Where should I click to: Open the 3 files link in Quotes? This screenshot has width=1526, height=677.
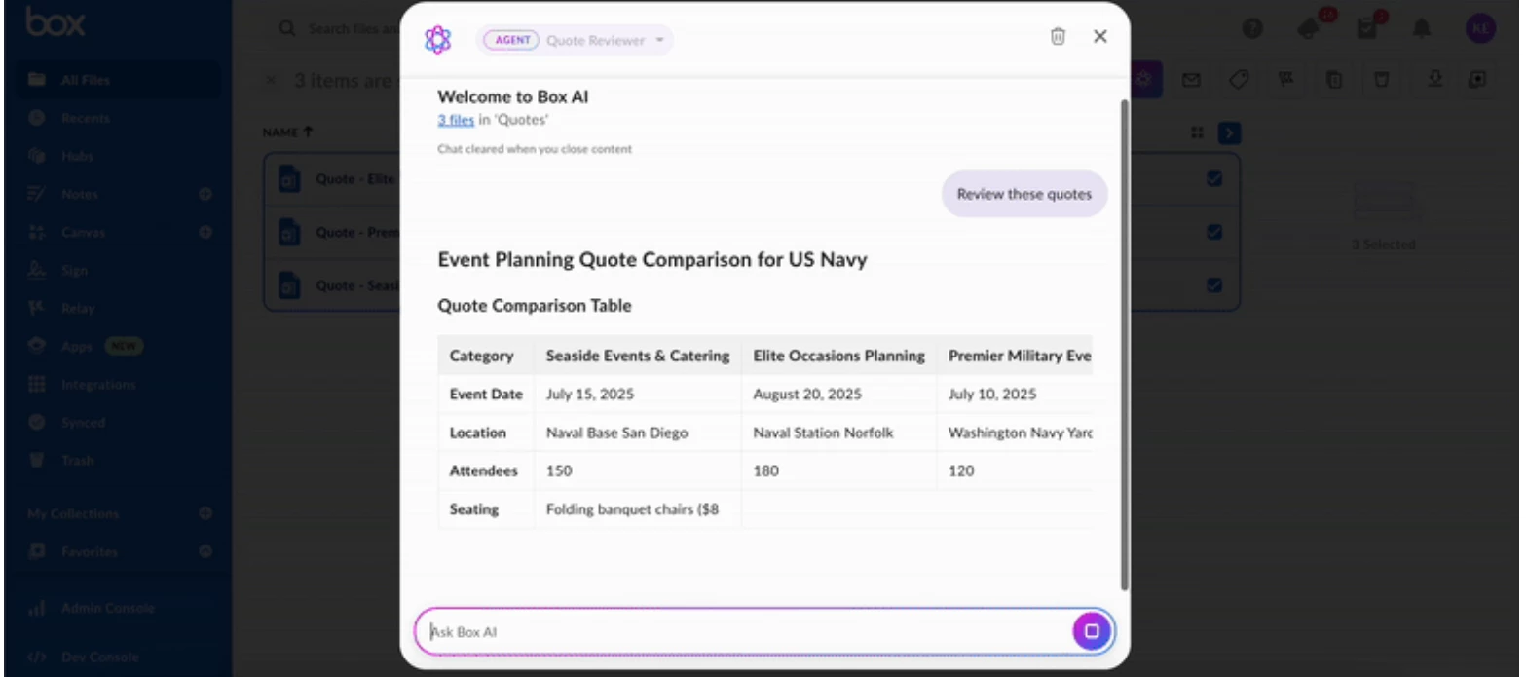(456, 119)
